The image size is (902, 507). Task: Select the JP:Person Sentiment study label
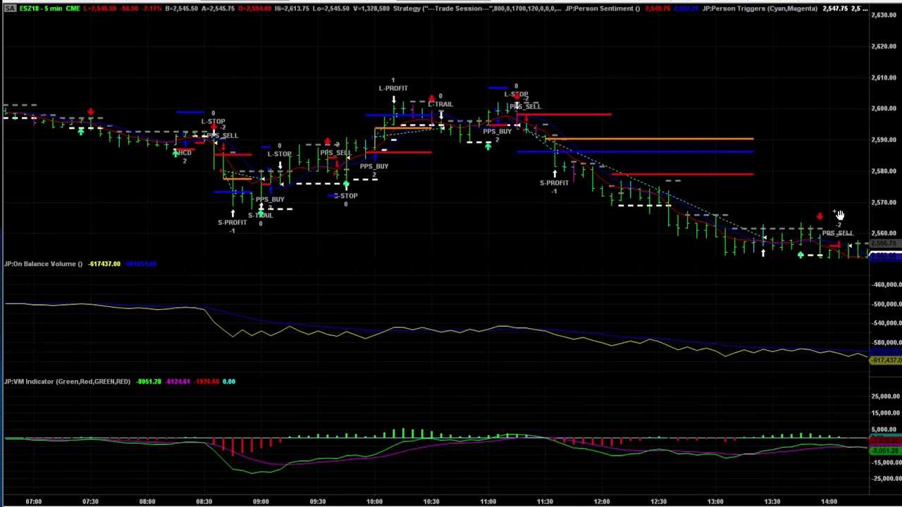(x=602, y=8)
